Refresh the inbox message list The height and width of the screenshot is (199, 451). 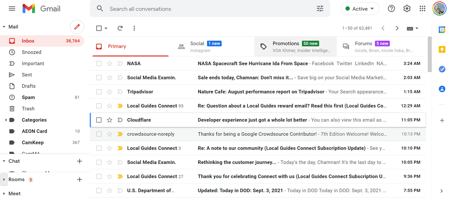tap(120, 28)
